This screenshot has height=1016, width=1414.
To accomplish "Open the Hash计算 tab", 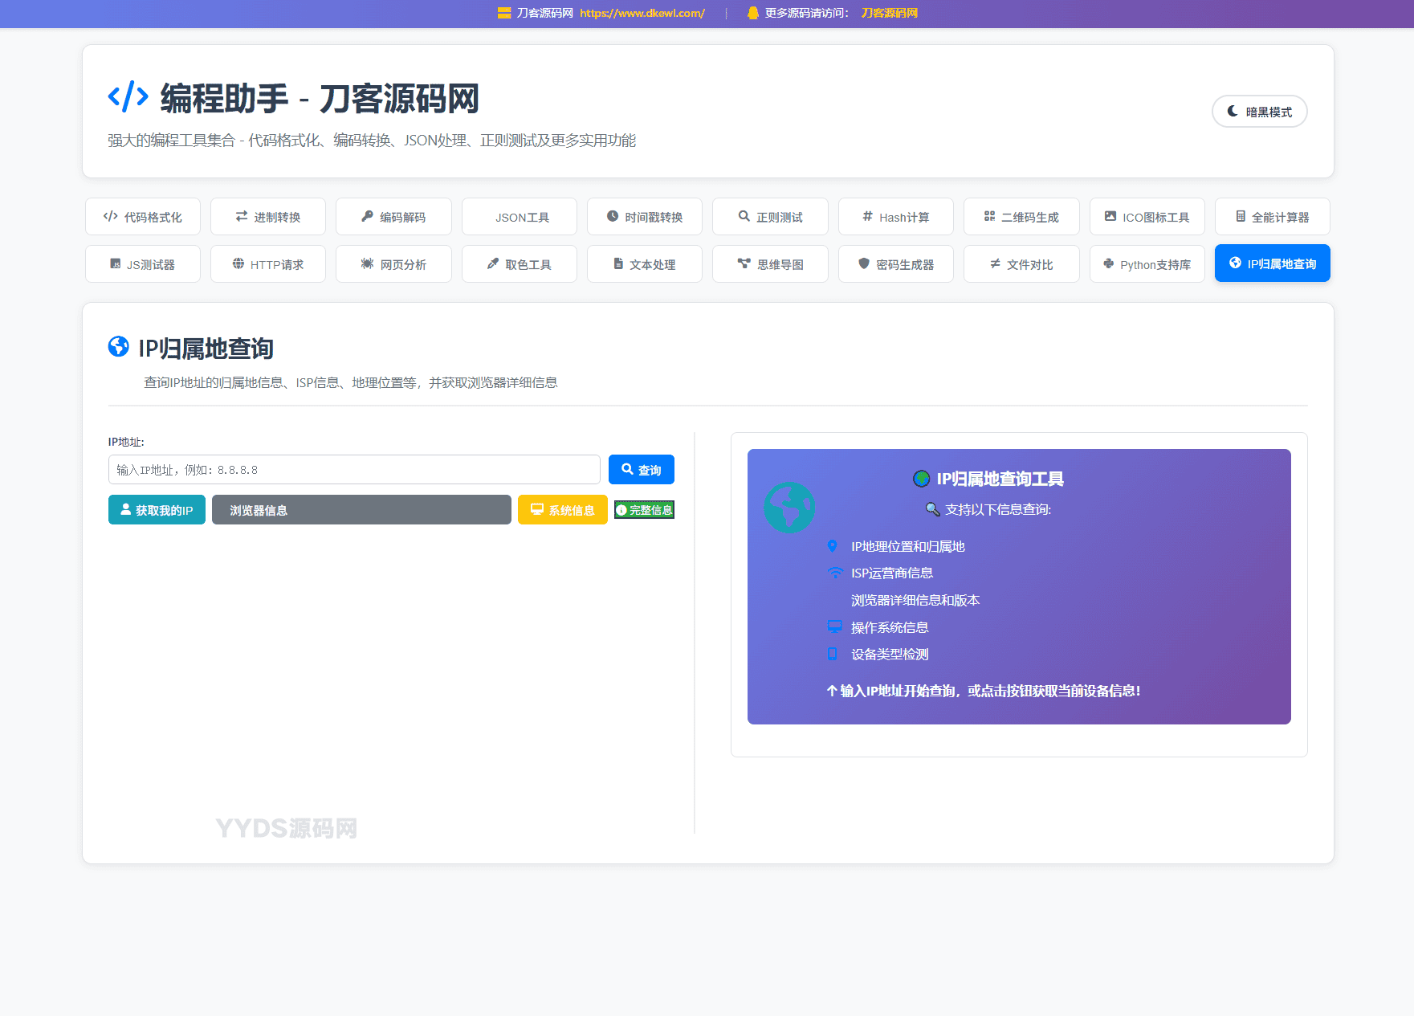I will coord(896,217).
